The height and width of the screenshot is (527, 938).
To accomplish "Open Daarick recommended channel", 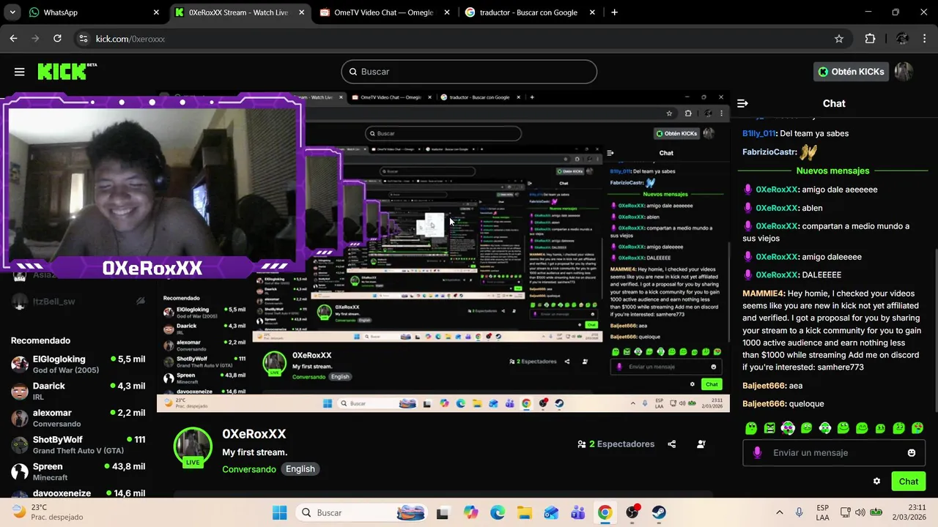I will (x=78, y=391).
